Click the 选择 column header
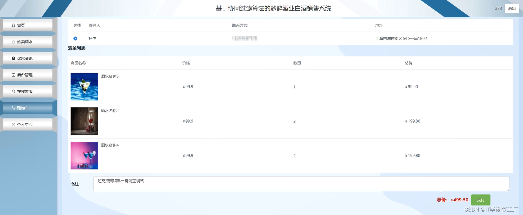The image size is (523, 215). pos(77,25)
